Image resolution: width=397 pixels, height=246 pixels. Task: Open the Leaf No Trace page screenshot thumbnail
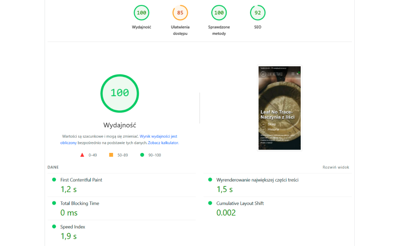coord(279,108)
